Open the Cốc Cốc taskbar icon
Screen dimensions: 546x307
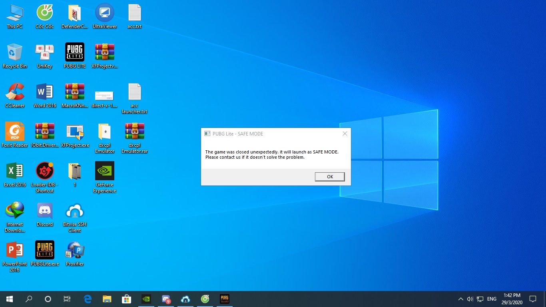[205, 299]
